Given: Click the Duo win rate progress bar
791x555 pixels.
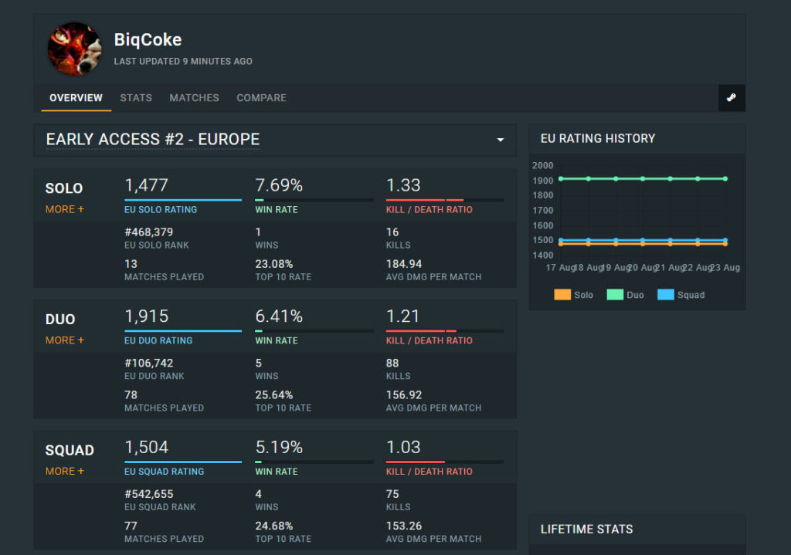Looking at the screenshot, I should (x=314, y=331).
